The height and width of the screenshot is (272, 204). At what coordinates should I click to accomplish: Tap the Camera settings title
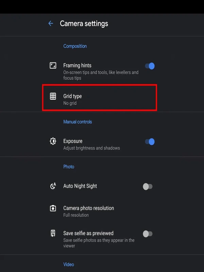(x=84, y=24)
